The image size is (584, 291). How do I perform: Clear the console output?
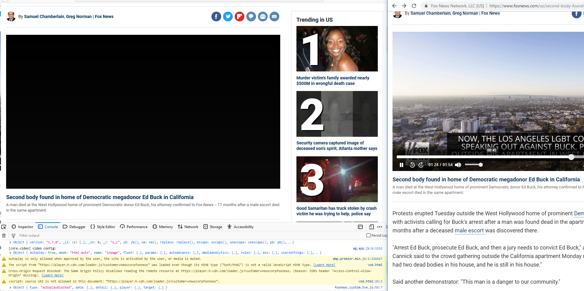[x=4, y=235]
